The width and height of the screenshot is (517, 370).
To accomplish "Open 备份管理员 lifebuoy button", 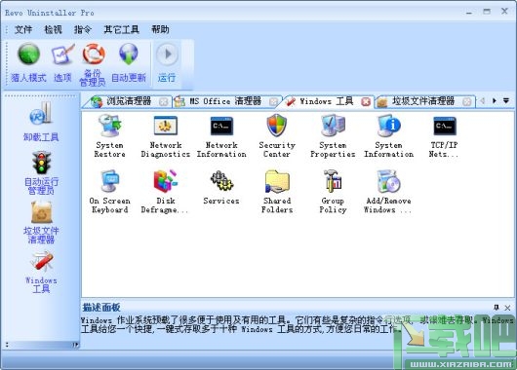I will pyautogui.click(x=93, y=64).
